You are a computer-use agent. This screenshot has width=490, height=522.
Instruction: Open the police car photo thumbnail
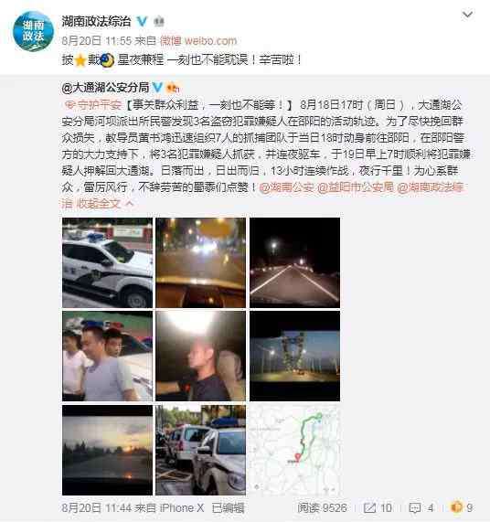[107, 262]
